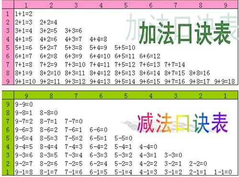The height and width of the screenshot is (177, 239).
Task: Click the 8-1=7 cell
Action: (x=49, y=172)
